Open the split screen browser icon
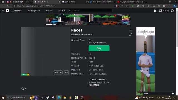The height and width of the screenshot is (100, 178). point(144,6)
